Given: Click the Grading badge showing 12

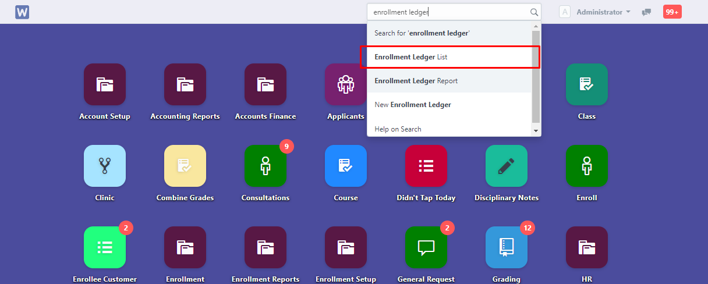Looking at the screenshot, I should 528,228.
